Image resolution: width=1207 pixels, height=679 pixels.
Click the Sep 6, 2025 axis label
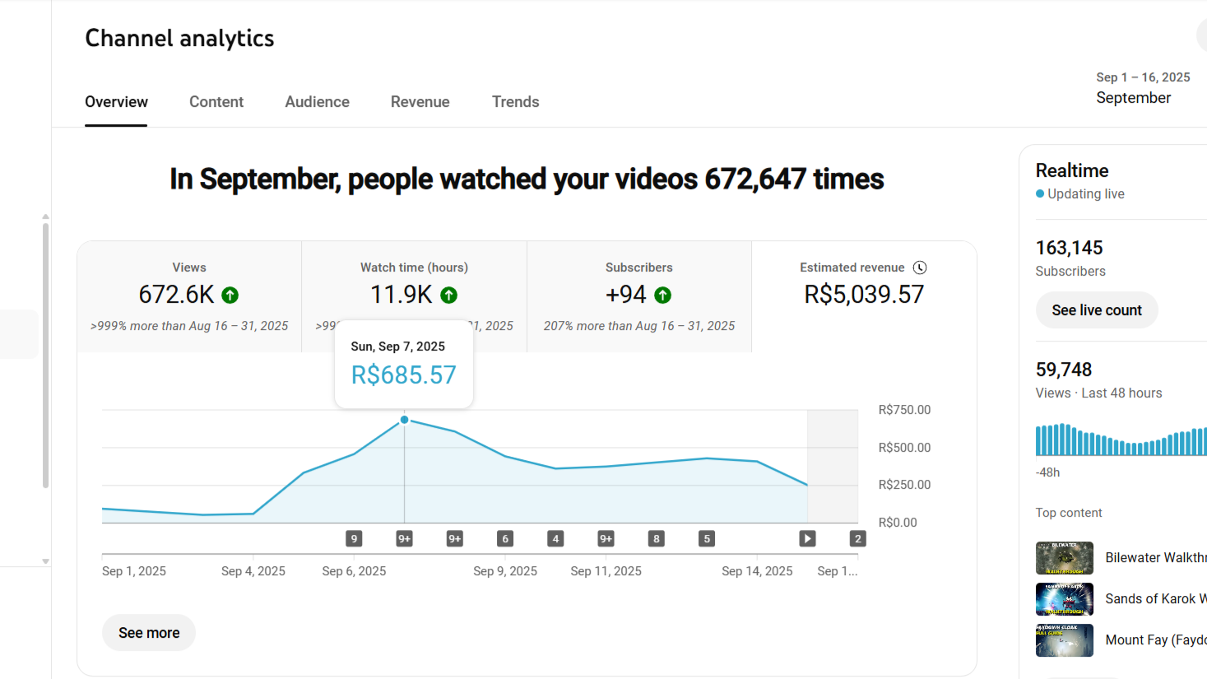(x=354, y=571)
